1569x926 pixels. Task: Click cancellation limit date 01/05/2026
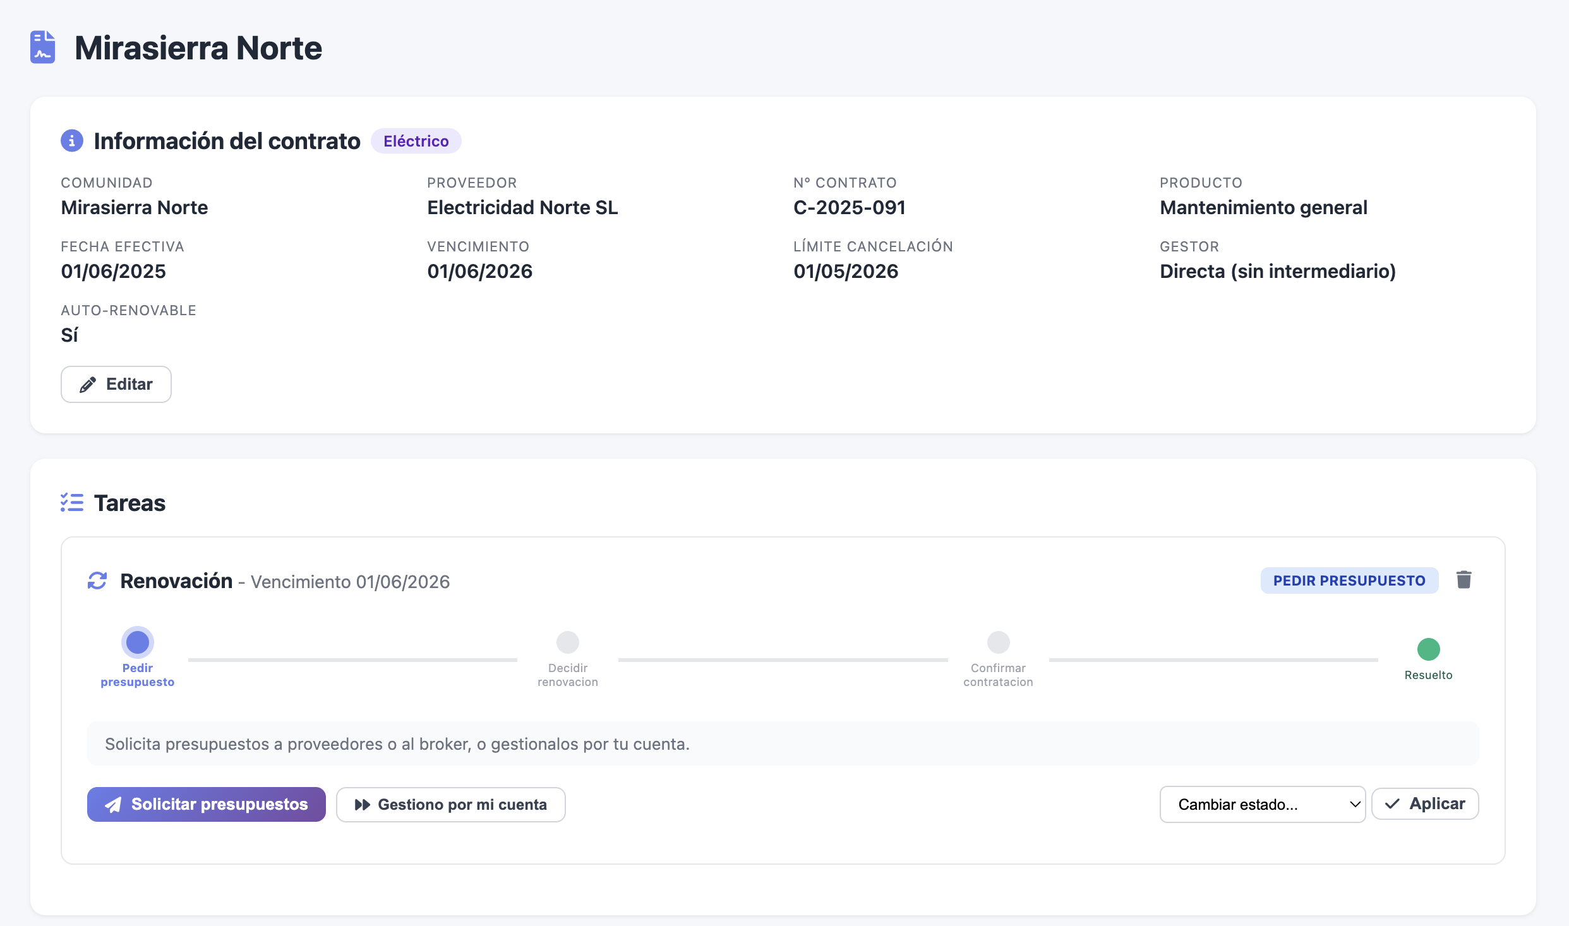[x=846, y=271]
